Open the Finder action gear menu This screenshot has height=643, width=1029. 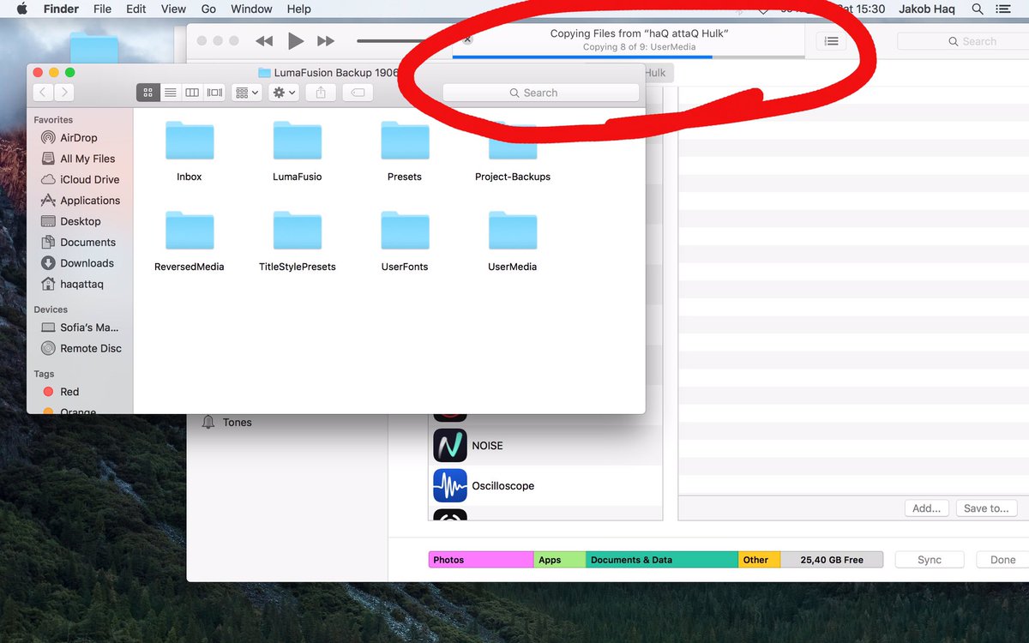[284, 93]
